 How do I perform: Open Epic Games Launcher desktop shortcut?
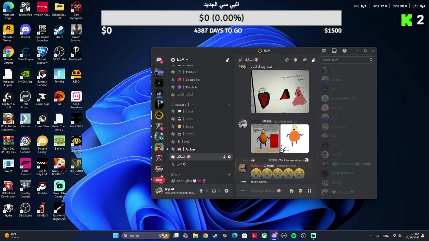[42, 33]
